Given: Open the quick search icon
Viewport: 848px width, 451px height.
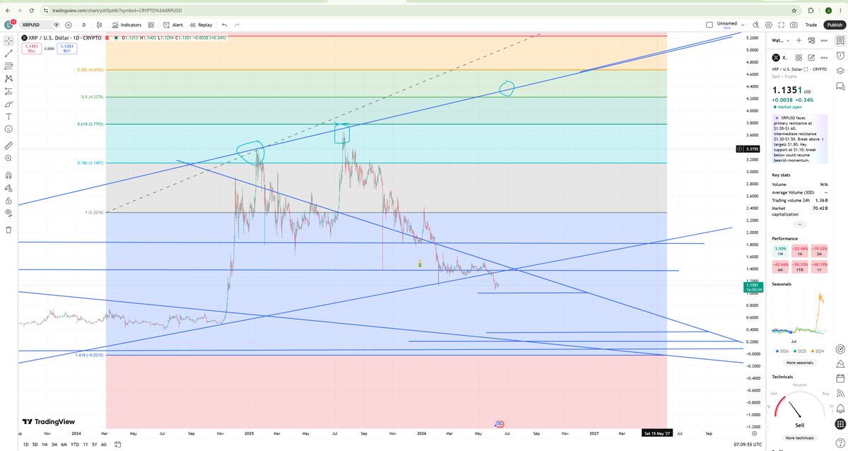Looking at the screenshot, I should click(x=757, y=25).
